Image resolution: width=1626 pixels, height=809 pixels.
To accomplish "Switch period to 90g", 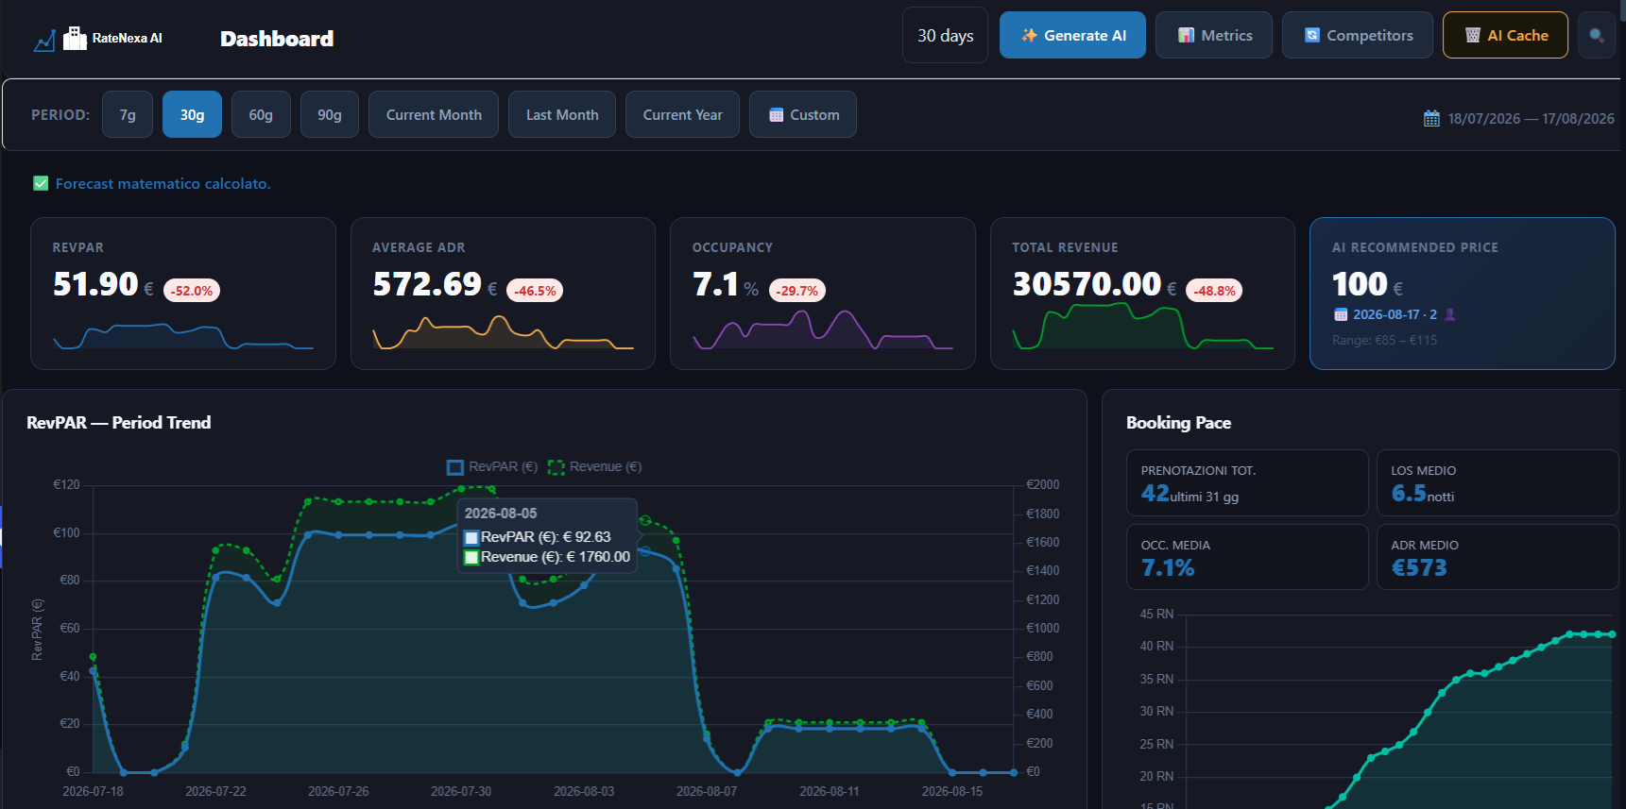I will (330, 114).
